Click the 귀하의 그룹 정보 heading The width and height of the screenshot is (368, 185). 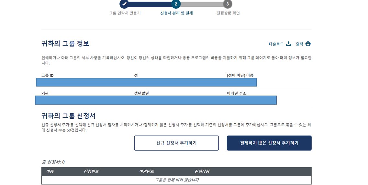tap(65, 44)
